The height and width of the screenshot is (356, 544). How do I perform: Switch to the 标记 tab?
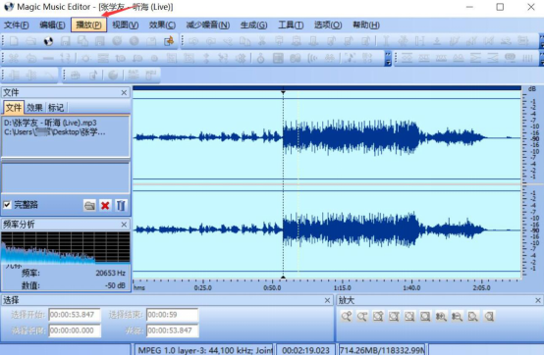pos(56,108)
